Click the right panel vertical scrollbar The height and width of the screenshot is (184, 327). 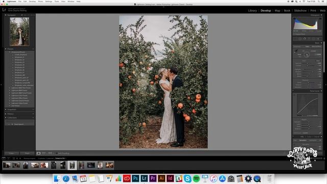click(x=324, y=57)
